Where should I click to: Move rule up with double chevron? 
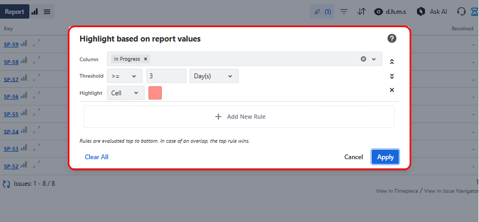point(391,62)
